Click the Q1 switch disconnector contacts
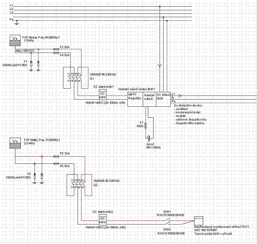 click(x=74, y=78)
